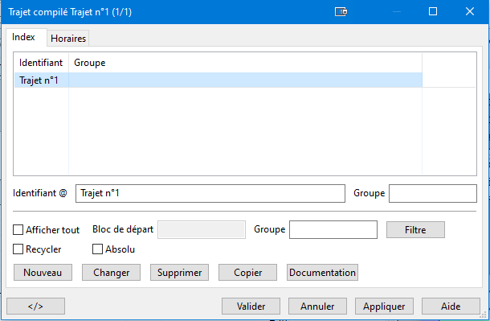
Task: Click the Groupe filter input field
Action: coord(333,229)
